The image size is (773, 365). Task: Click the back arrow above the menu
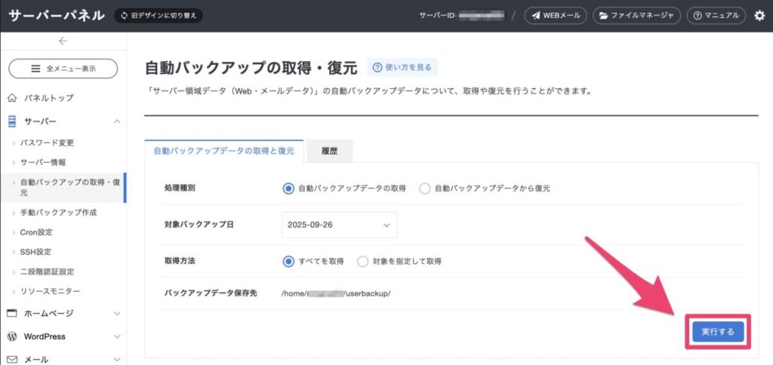coord(63,41)
